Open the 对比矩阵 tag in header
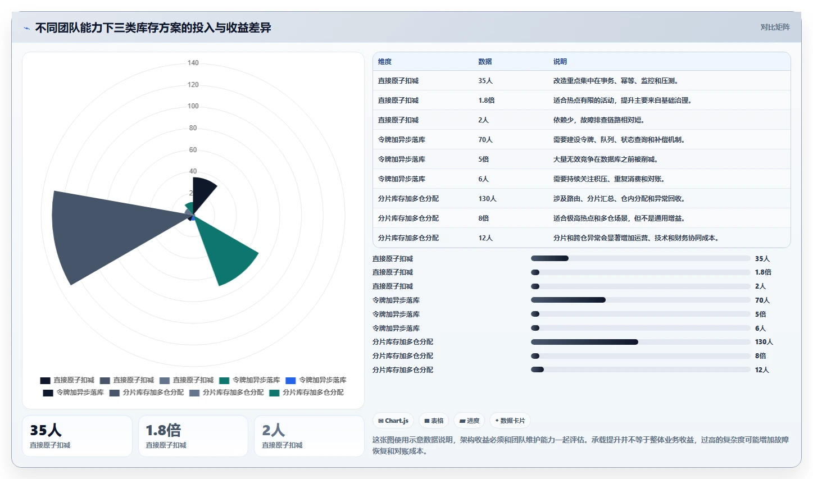Image resolution: width=813 pixels, height=479 pixels. click(775, 27)
